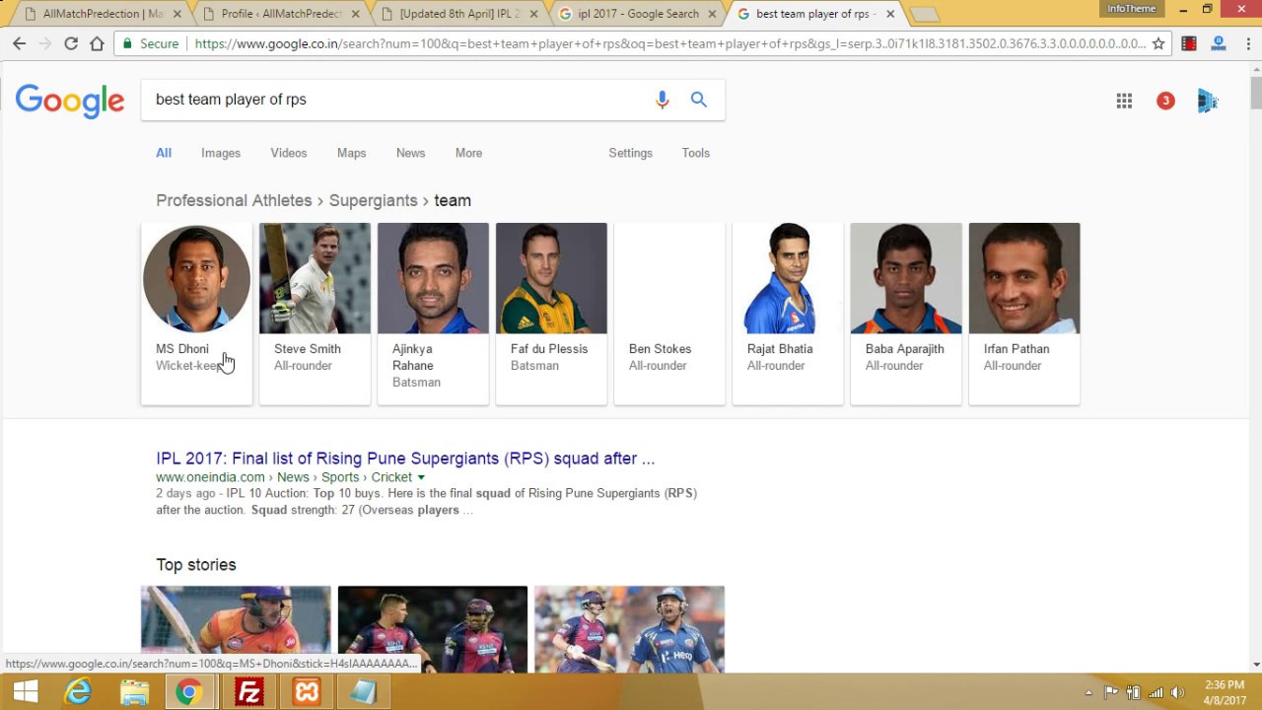
Task: Open third Top stories thumbnail with blue jersey
Action: point(630,630)
